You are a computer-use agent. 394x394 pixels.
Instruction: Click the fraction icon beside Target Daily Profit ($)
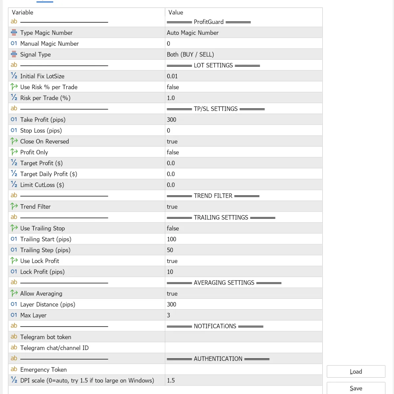[x=14, y=174]
